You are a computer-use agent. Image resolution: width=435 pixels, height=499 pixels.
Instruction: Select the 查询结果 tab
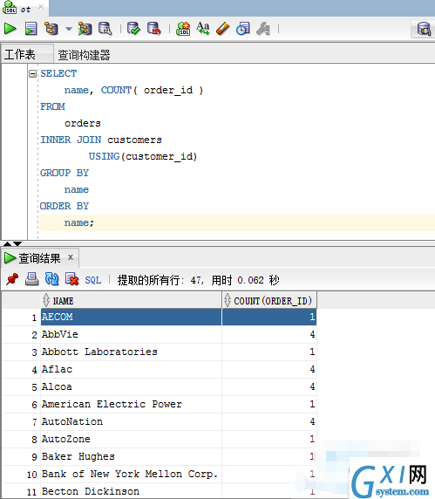click(x=39, y=258)
